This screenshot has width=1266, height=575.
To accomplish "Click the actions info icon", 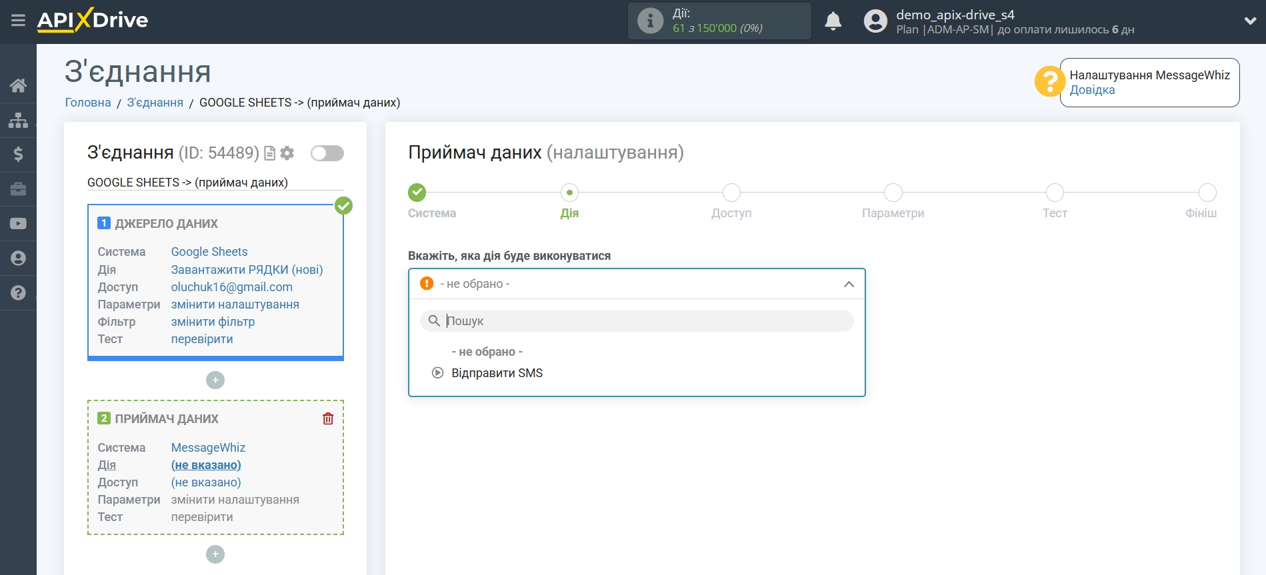I will point(650,21).
